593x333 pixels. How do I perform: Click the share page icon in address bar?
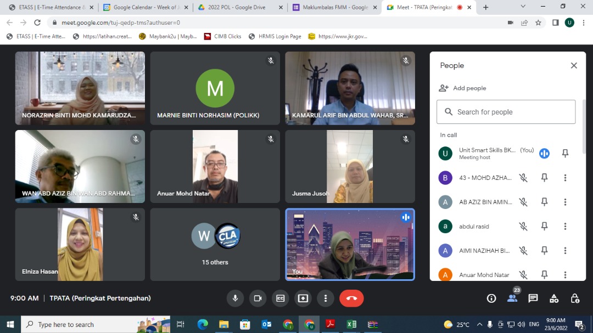tap(524, 22)
